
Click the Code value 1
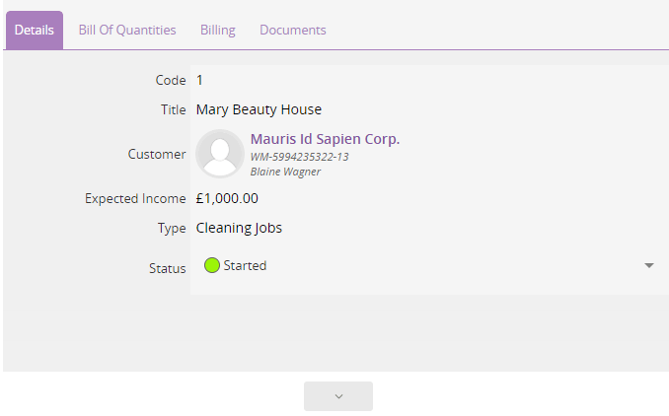point(199,80)
